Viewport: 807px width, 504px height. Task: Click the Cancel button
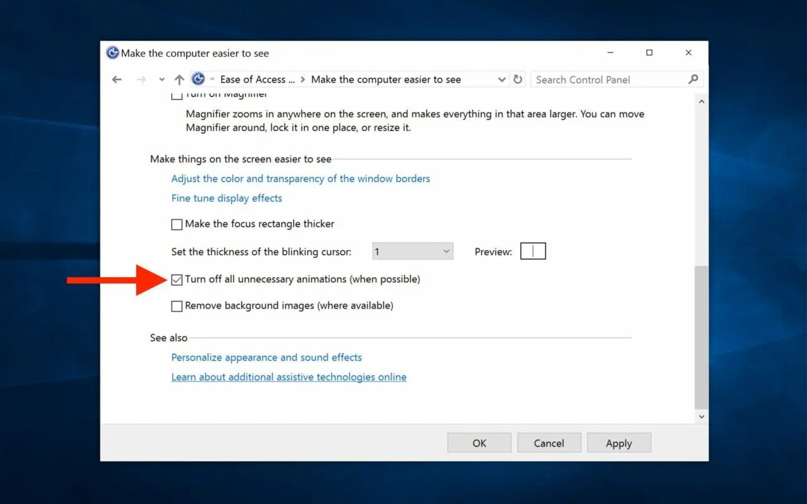(x=549, y=443)
